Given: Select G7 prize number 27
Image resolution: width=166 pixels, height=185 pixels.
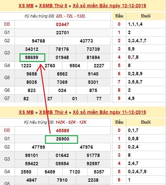Looking at the screenshot, I should coord(50,99).
